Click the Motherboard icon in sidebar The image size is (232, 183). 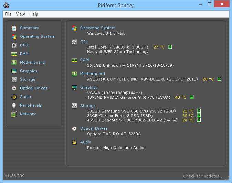click(14, 62)
